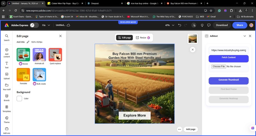Open Add content in the sidebar

tap(7, 53)
